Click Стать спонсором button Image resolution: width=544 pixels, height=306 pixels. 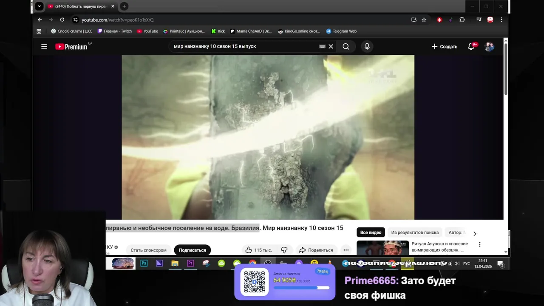click(148, 250)
